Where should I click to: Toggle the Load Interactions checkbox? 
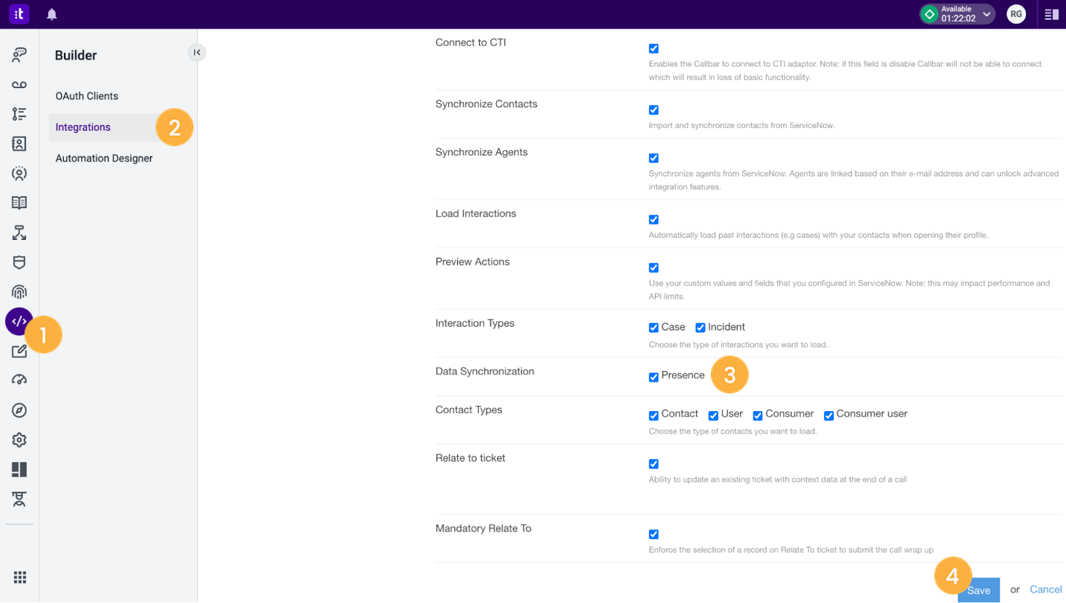654,219
